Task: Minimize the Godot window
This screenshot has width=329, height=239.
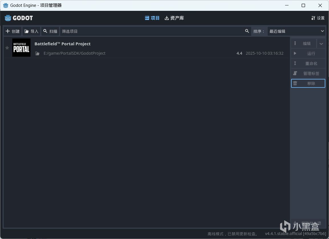Action: [x=287, y=5]
